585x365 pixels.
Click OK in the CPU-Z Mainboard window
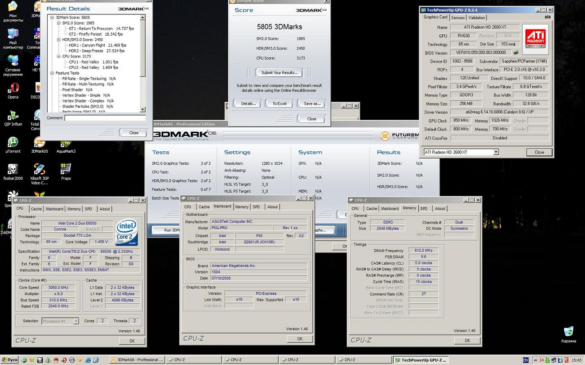[300, 338]
